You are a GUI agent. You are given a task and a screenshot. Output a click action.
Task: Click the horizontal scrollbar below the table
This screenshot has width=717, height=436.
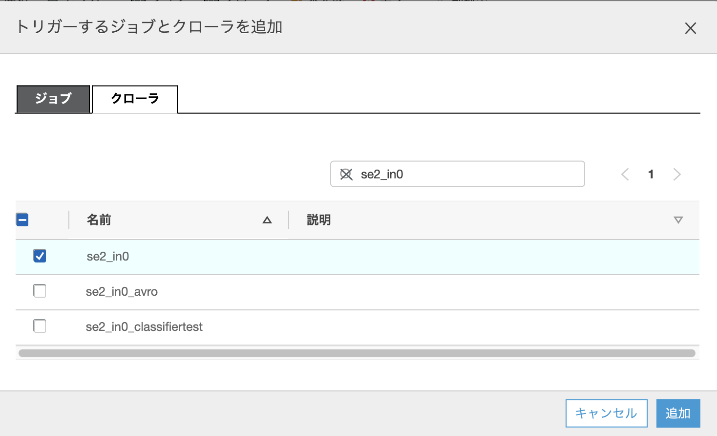(358, 352)
